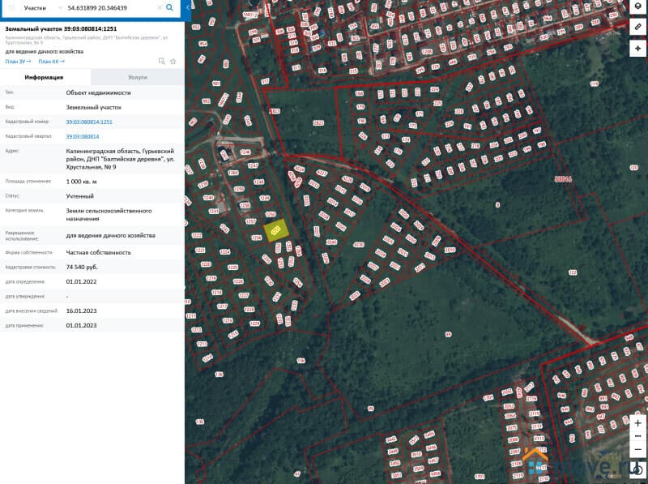Collapse the left information panel
648x484 pixels.
188,7
